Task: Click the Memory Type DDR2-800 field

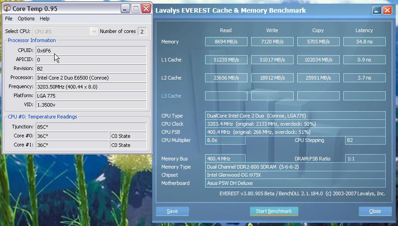Action: pos(295,167)
